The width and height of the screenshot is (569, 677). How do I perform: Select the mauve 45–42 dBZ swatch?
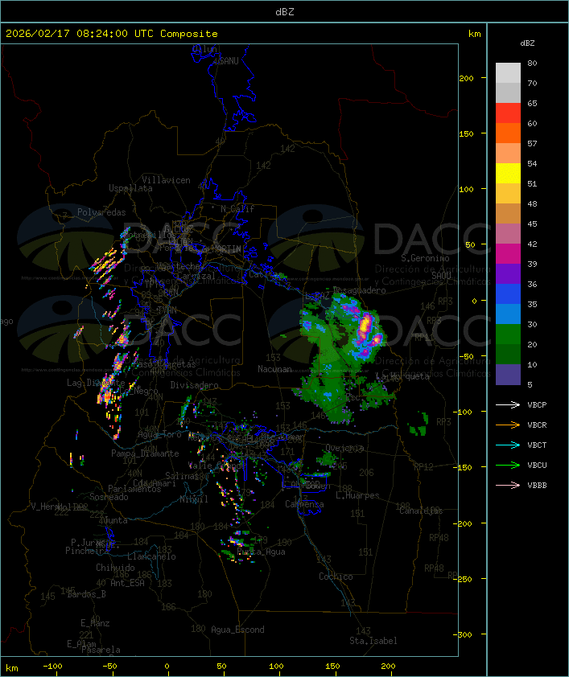pyautogui.click(x=508, y=234)
